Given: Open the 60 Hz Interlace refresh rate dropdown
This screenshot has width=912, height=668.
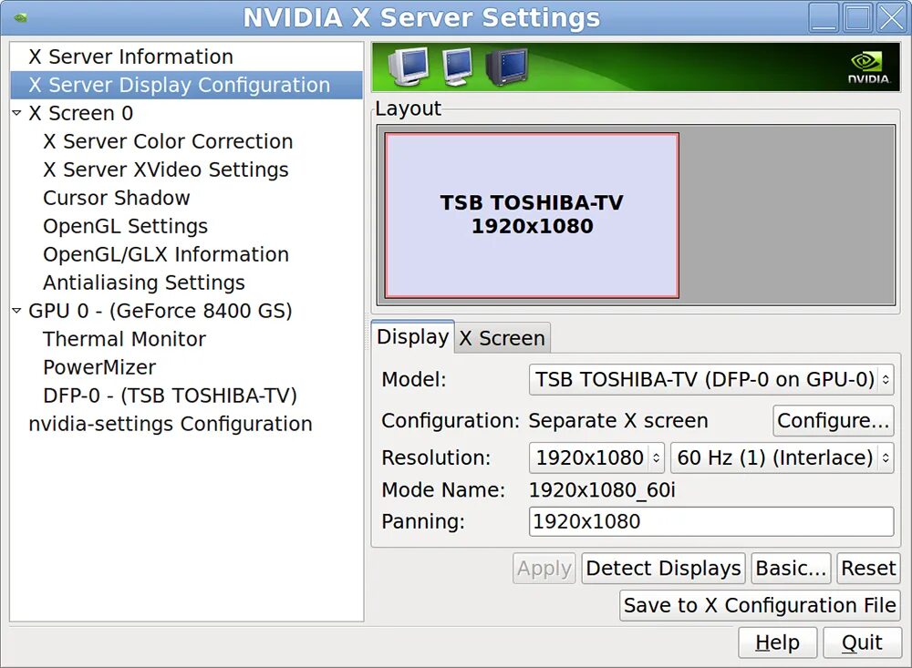Looking at the screenshot, I should 782,457.
